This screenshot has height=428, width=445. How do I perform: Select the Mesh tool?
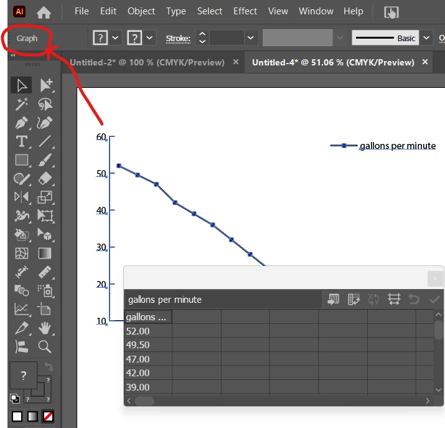(x=21, y=254)
